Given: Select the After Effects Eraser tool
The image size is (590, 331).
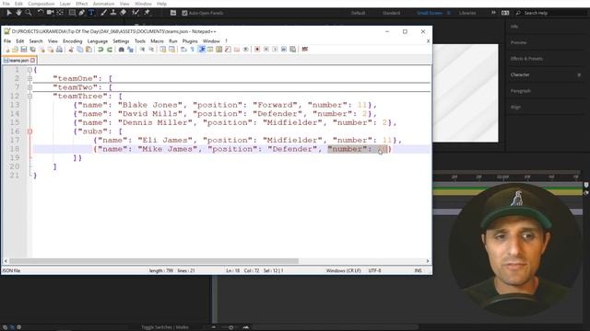Looking at the screenshot, I should [123, 13].
